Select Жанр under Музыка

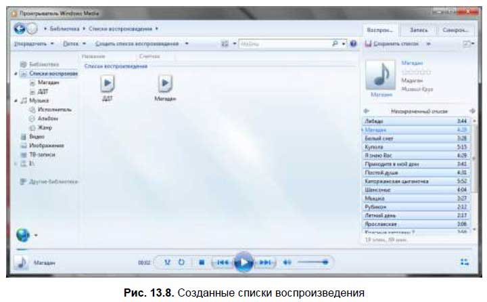[x=45, y=127]
